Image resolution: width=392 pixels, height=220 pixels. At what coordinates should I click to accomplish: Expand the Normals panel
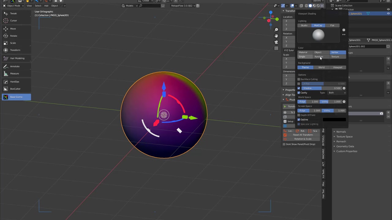click(341, 132)
